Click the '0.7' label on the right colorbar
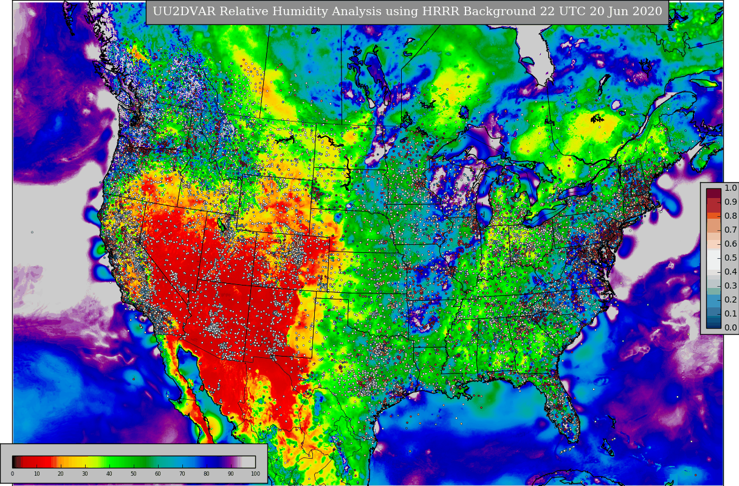Image resolution: width=739 pixels, height=486 pixels. tap(730, 230)
